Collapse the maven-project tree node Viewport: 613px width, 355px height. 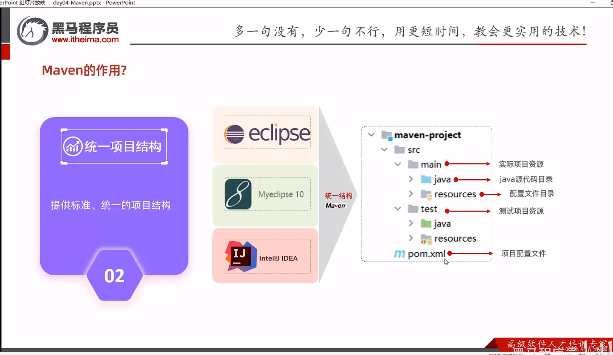pos(371,135)
